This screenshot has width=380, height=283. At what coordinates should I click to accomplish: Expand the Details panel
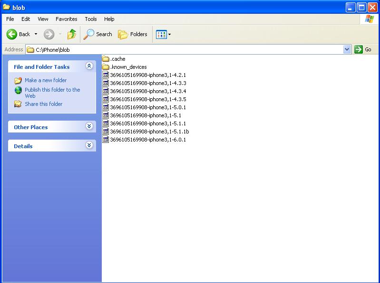click(x=89, y=145)
